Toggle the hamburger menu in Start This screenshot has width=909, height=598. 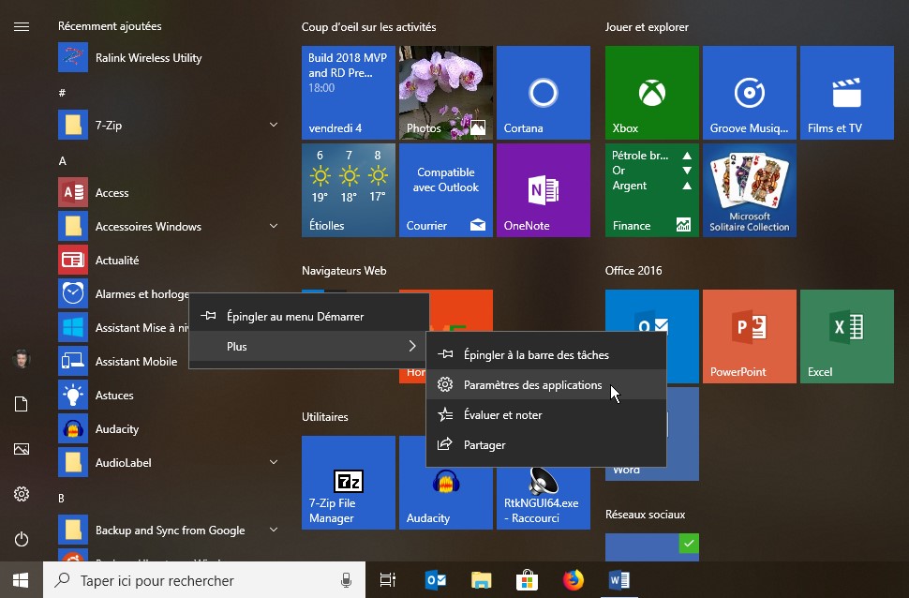point(22,26)
